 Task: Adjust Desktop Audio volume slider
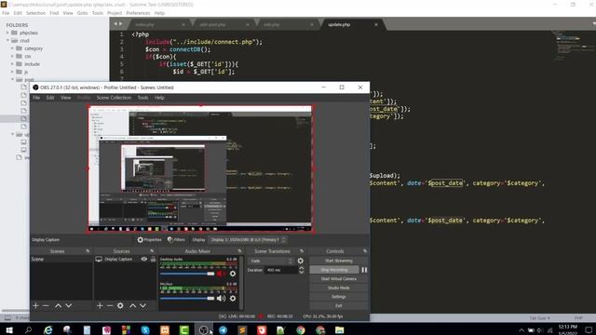pyautogui.click(x=187, y=274)
